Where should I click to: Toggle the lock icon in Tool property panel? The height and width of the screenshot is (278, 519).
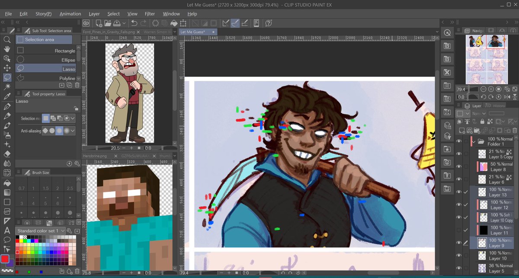click(x=76, y=109)
